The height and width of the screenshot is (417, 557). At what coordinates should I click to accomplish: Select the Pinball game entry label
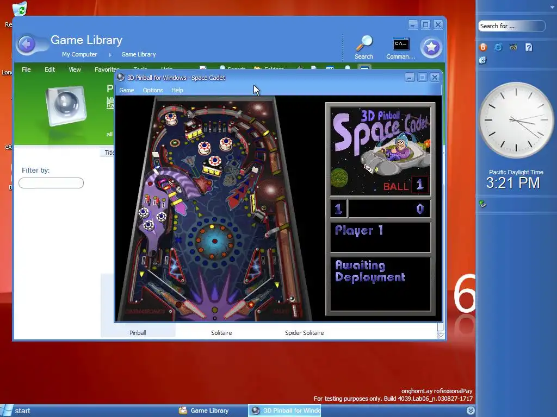click(x=138, y=333)
